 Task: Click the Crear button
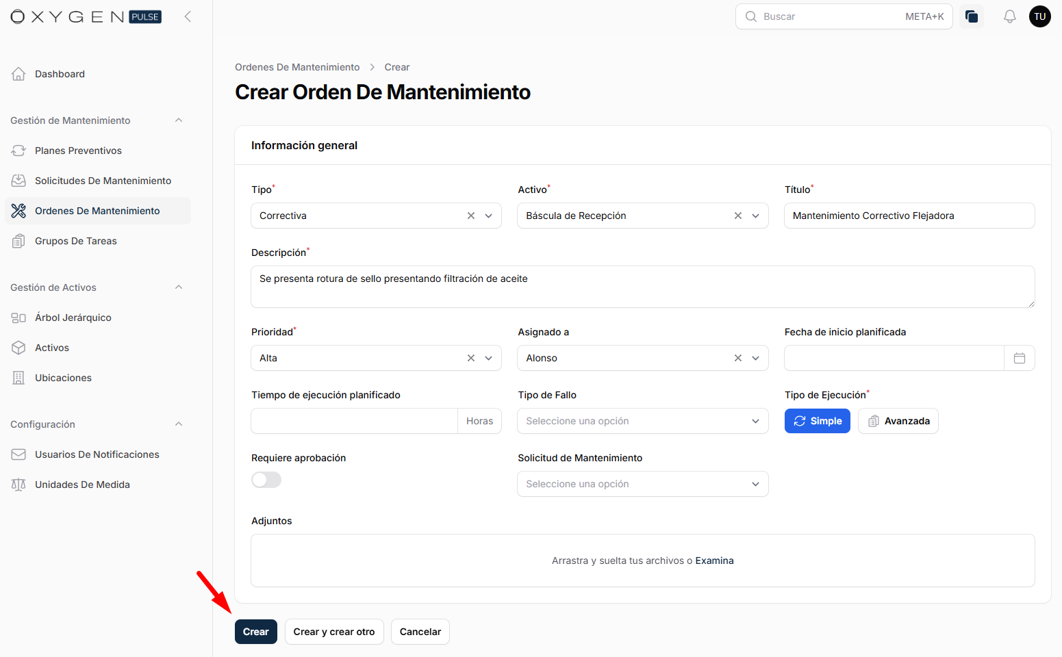click(255, 632)
